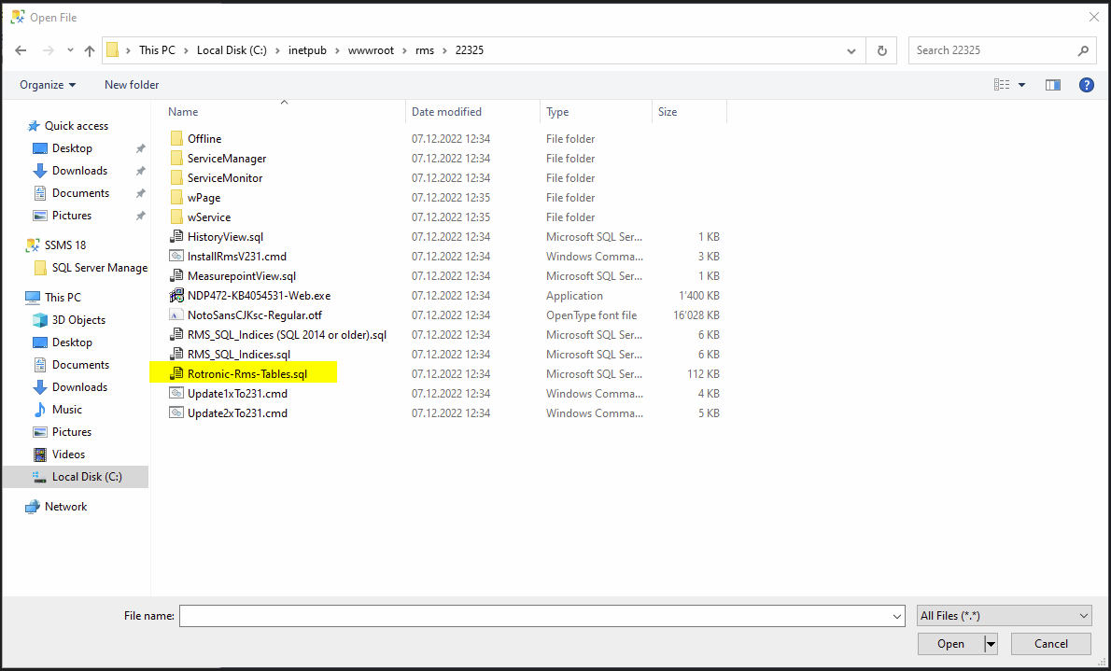
Task: Select NotoSansCJKsc-Regular.otf font icon
Action: [x=176, y=315]
